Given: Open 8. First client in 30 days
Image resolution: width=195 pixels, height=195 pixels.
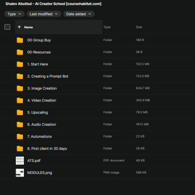Looking at the screenshot, I should [47, 149].
